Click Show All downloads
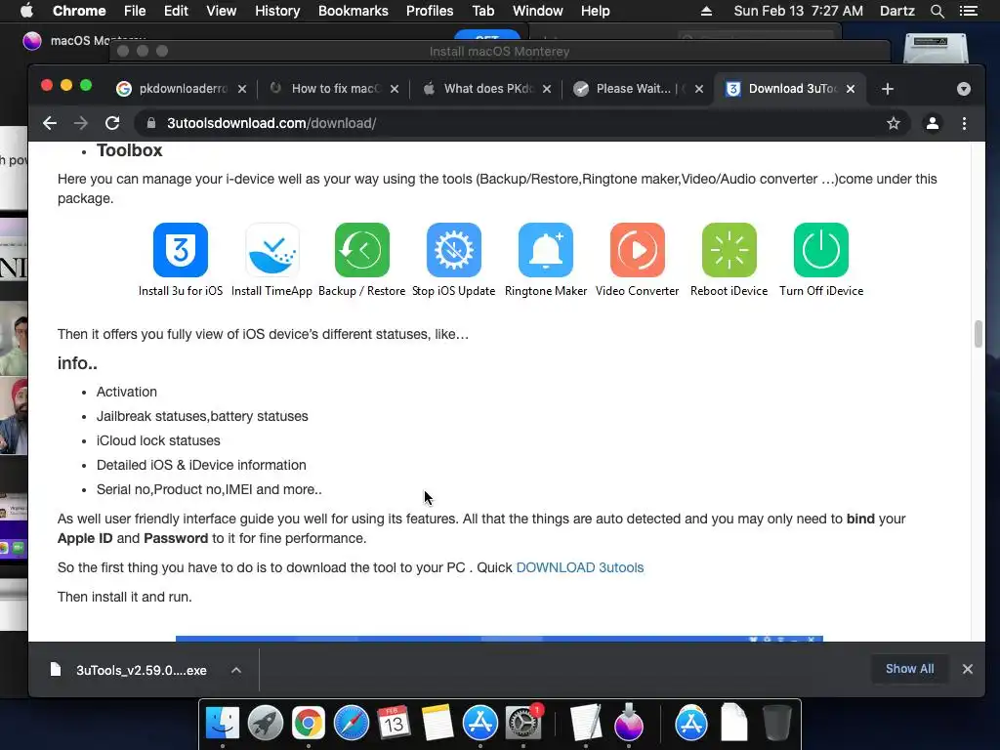This screenshot has height=750, width=1000. (x=909, y=668)
